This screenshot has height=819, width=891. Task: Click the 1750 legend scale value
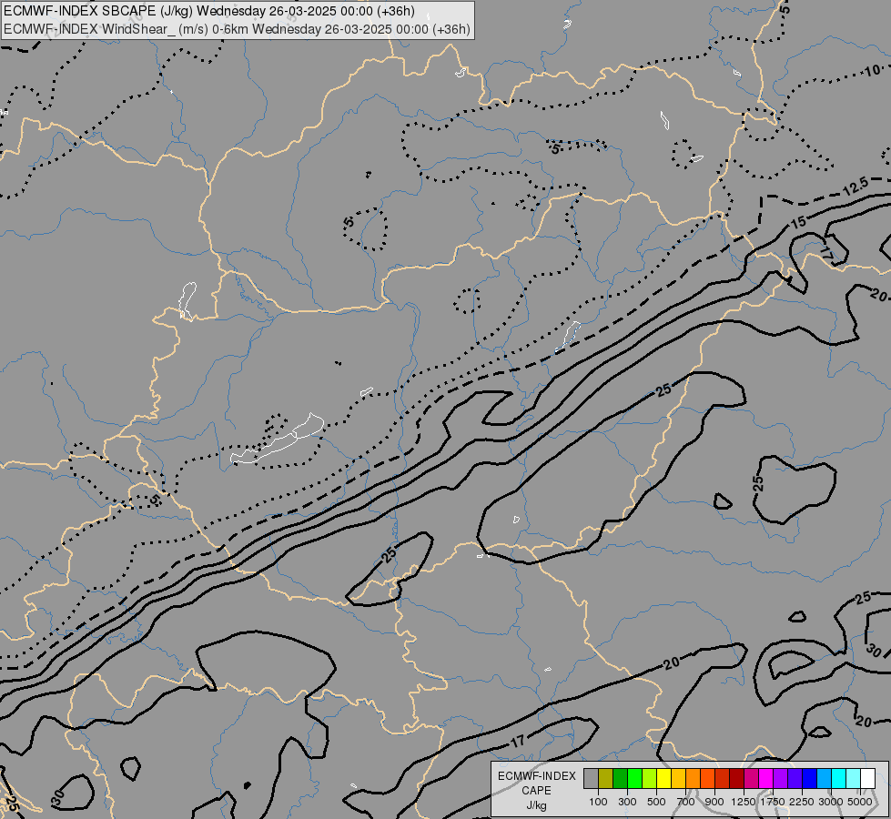pos(773,802)
